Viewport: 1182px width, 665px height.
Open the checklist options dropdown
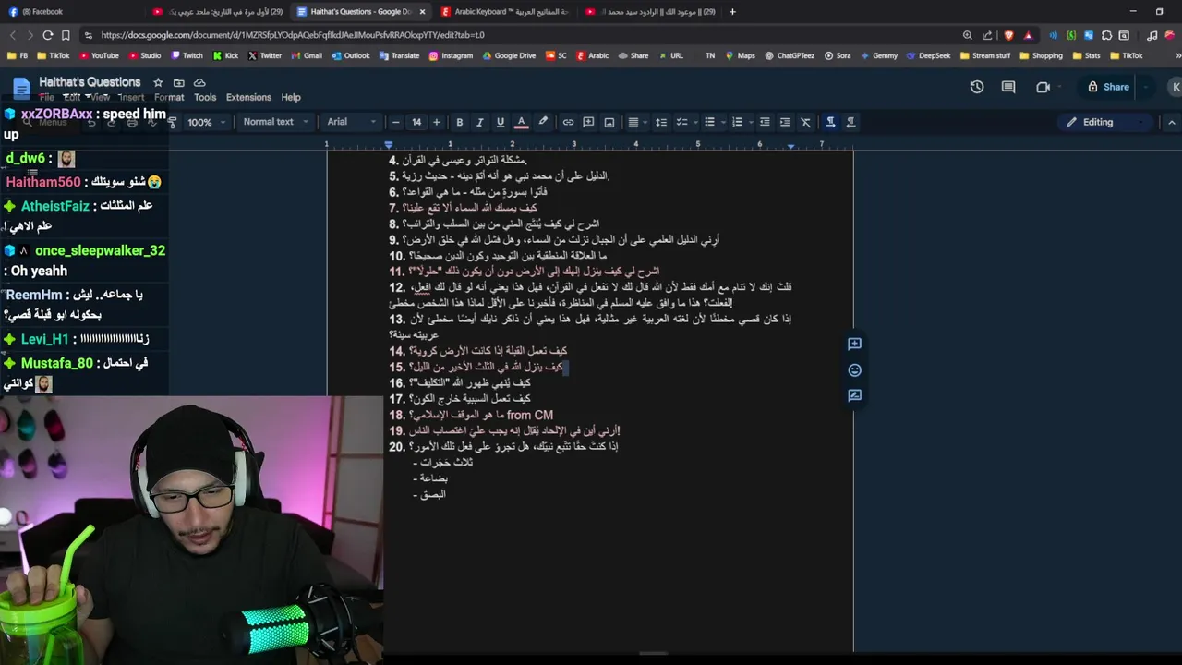pos(685,122)
